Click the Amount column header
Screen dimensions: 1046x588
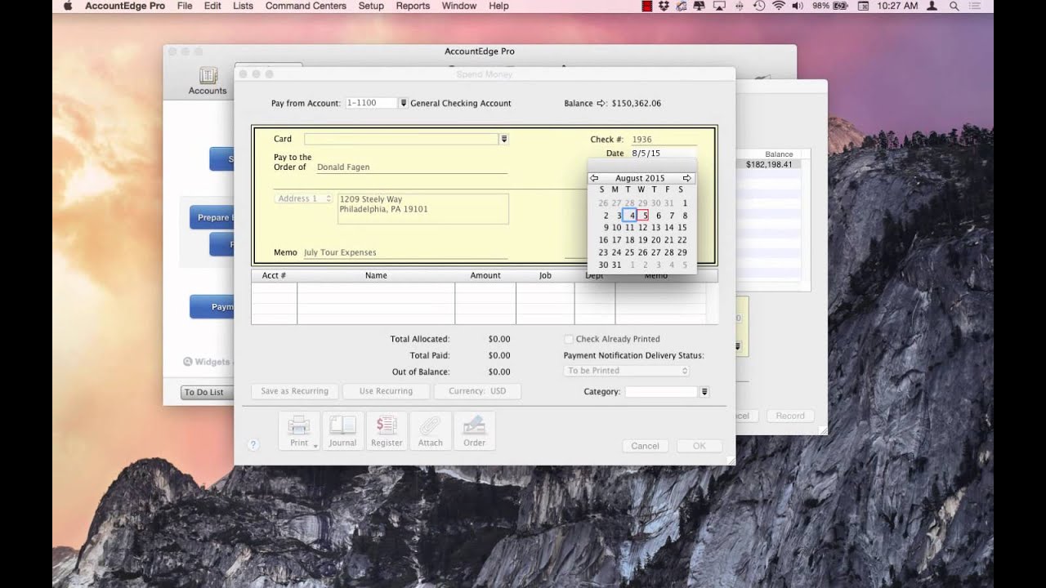[x=485, y=276]
